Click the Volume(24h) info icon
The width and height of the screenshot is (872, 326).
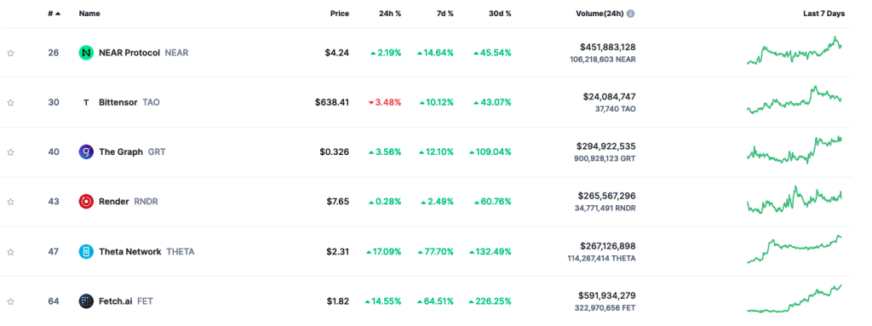click(631, 14)
